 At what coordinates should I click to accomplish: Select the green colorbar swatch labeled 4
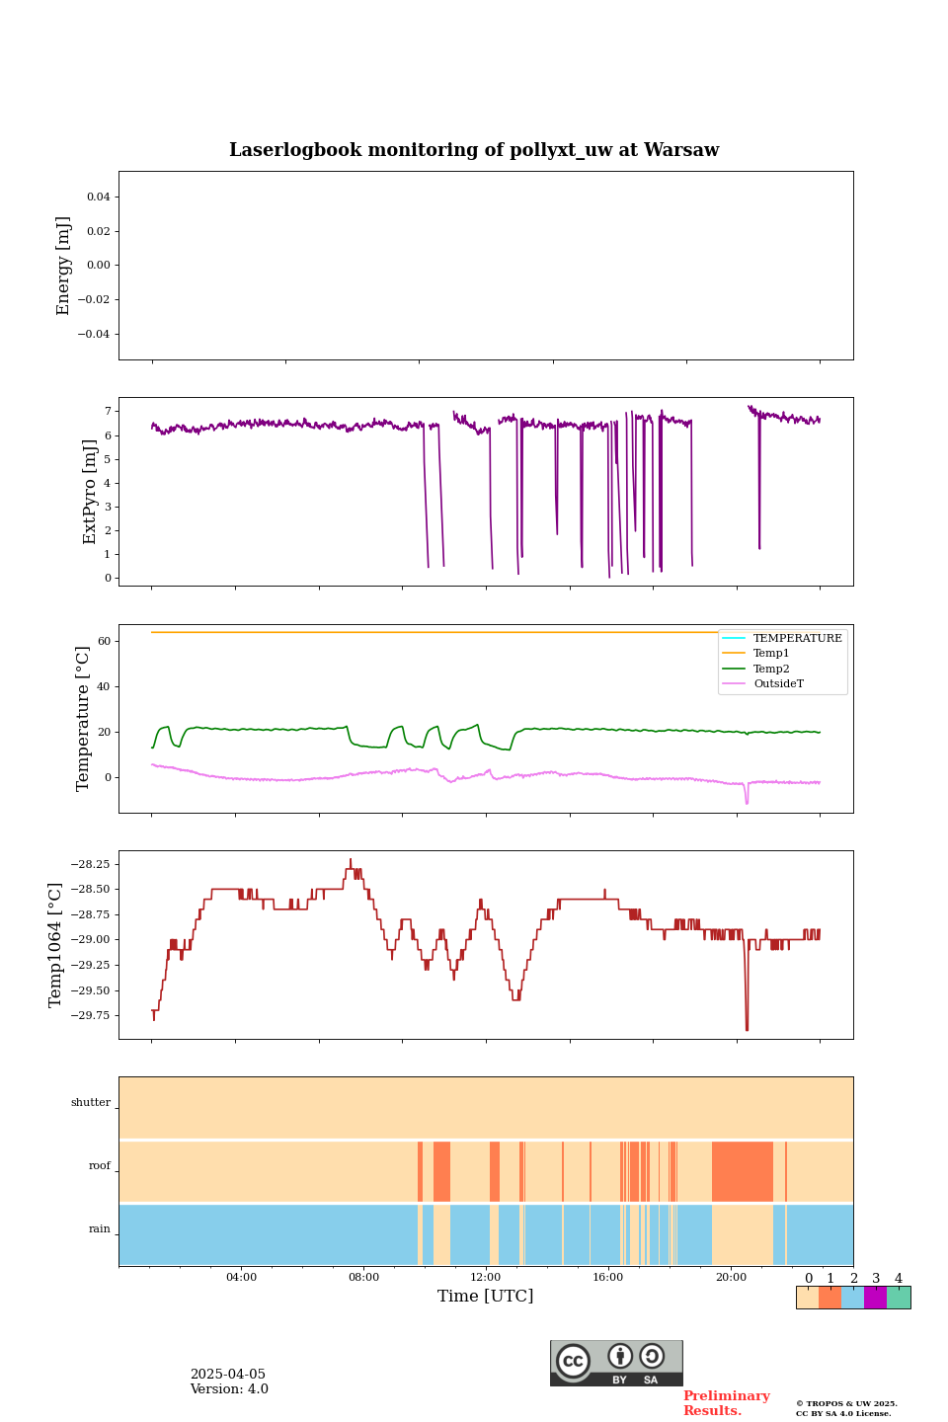pos(899,1298)
